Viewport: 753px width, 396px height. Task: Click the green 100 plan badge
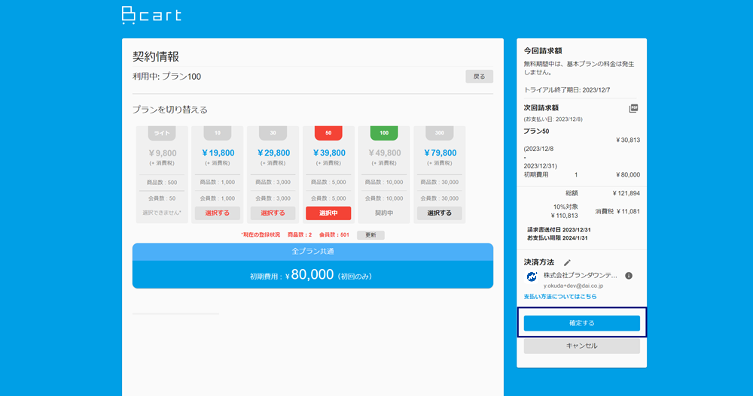click(384, 133)
